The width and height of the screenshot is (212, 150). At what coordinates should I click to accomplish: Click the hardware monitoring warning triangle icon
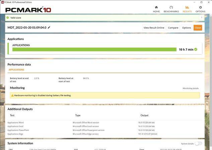(x=12, y=95)
